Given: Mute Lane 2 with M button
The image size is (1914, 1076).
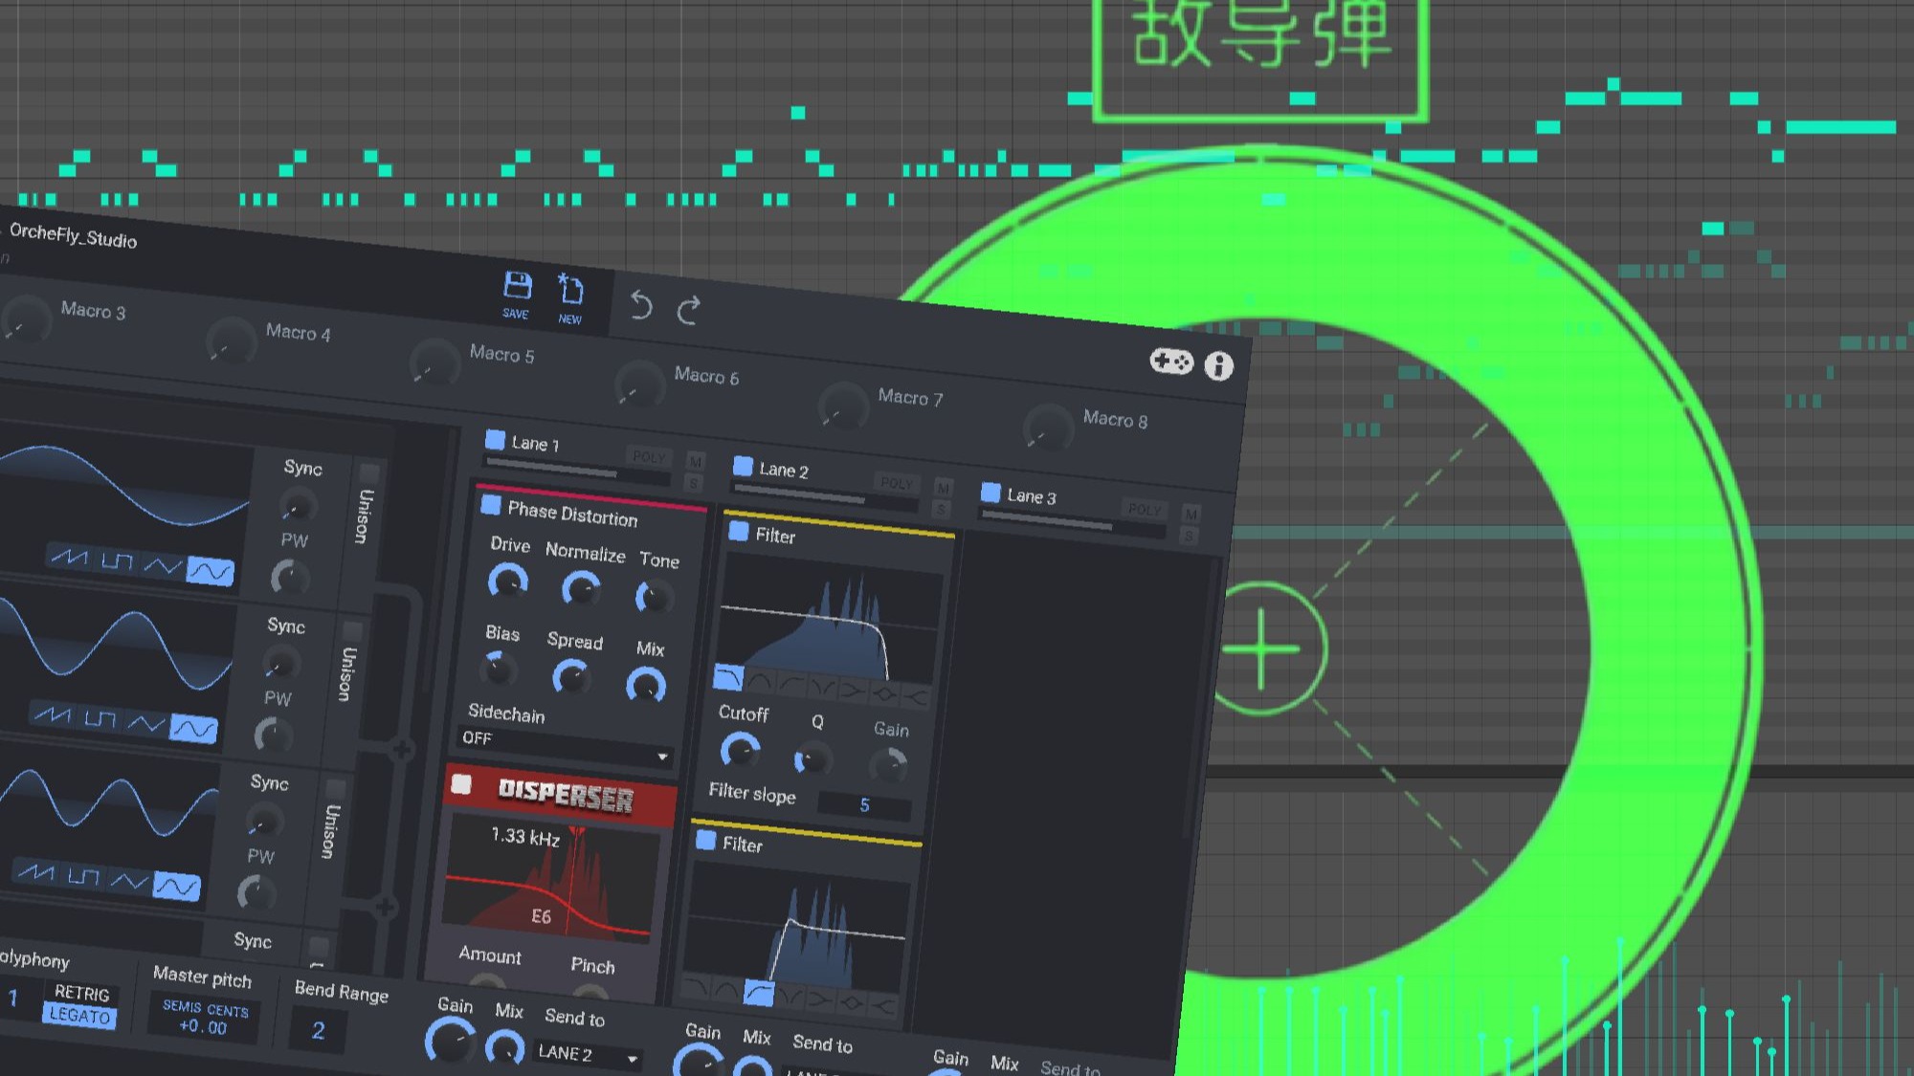Looking at the screenshot, I should coord(943,487).
